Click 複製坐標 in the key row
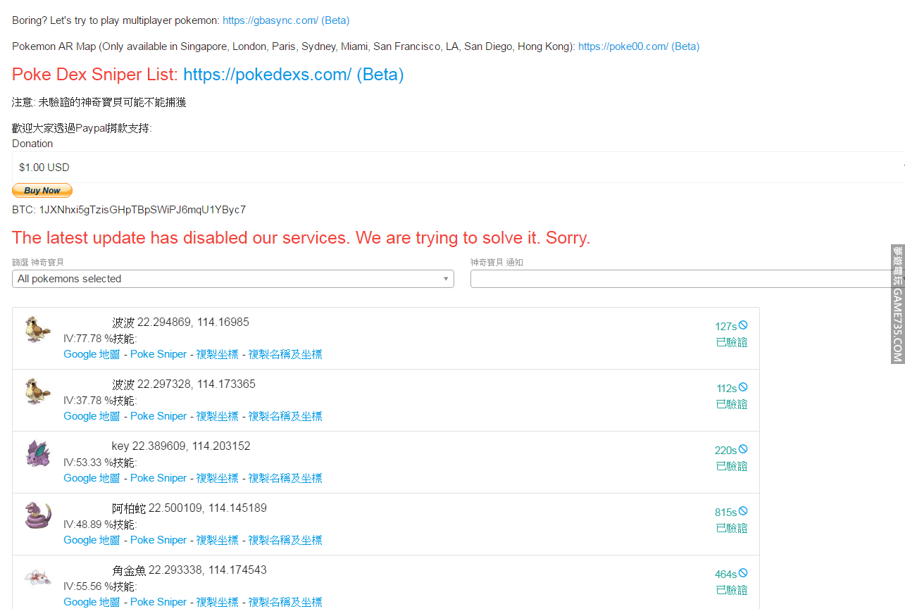This screenshot has width=905, height=609. [217, 478]
